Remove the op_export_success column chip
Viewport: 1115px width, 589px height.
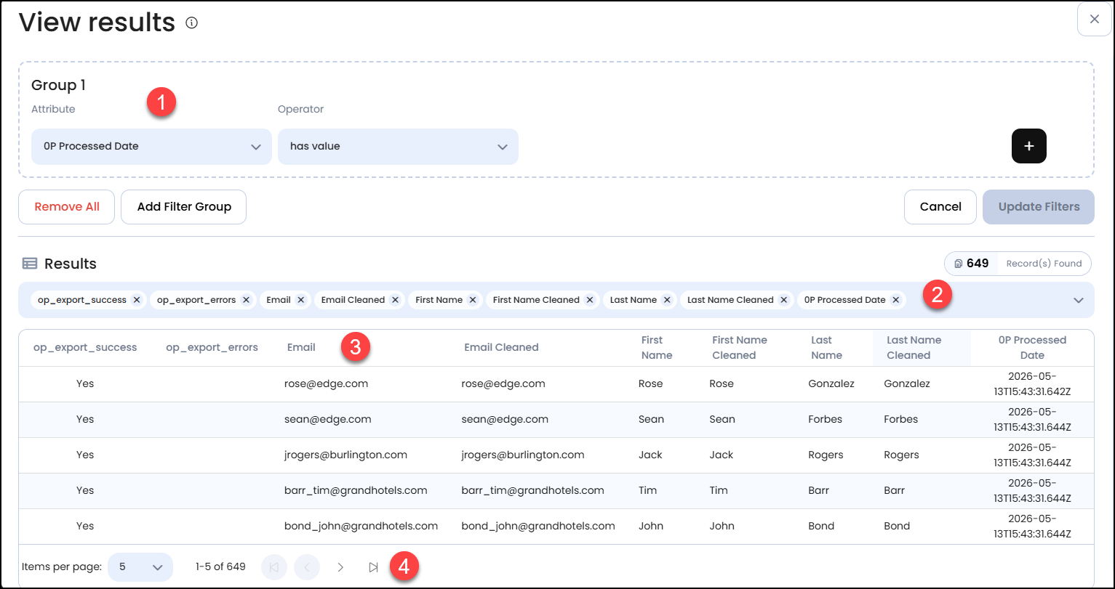(137, 300)
